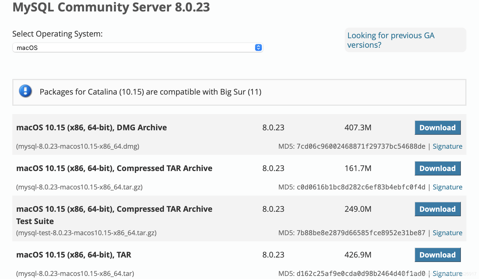
Task: Click the size value '426.9M'
Action: pyautogui.click(x=358, y=255)
